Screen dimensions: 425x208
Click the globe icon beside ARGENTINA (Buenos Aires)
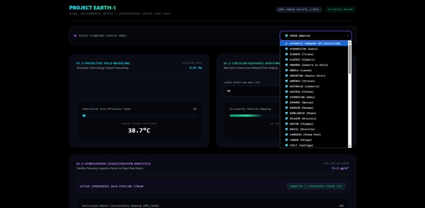pyautogui.click(x=286, y=76)
